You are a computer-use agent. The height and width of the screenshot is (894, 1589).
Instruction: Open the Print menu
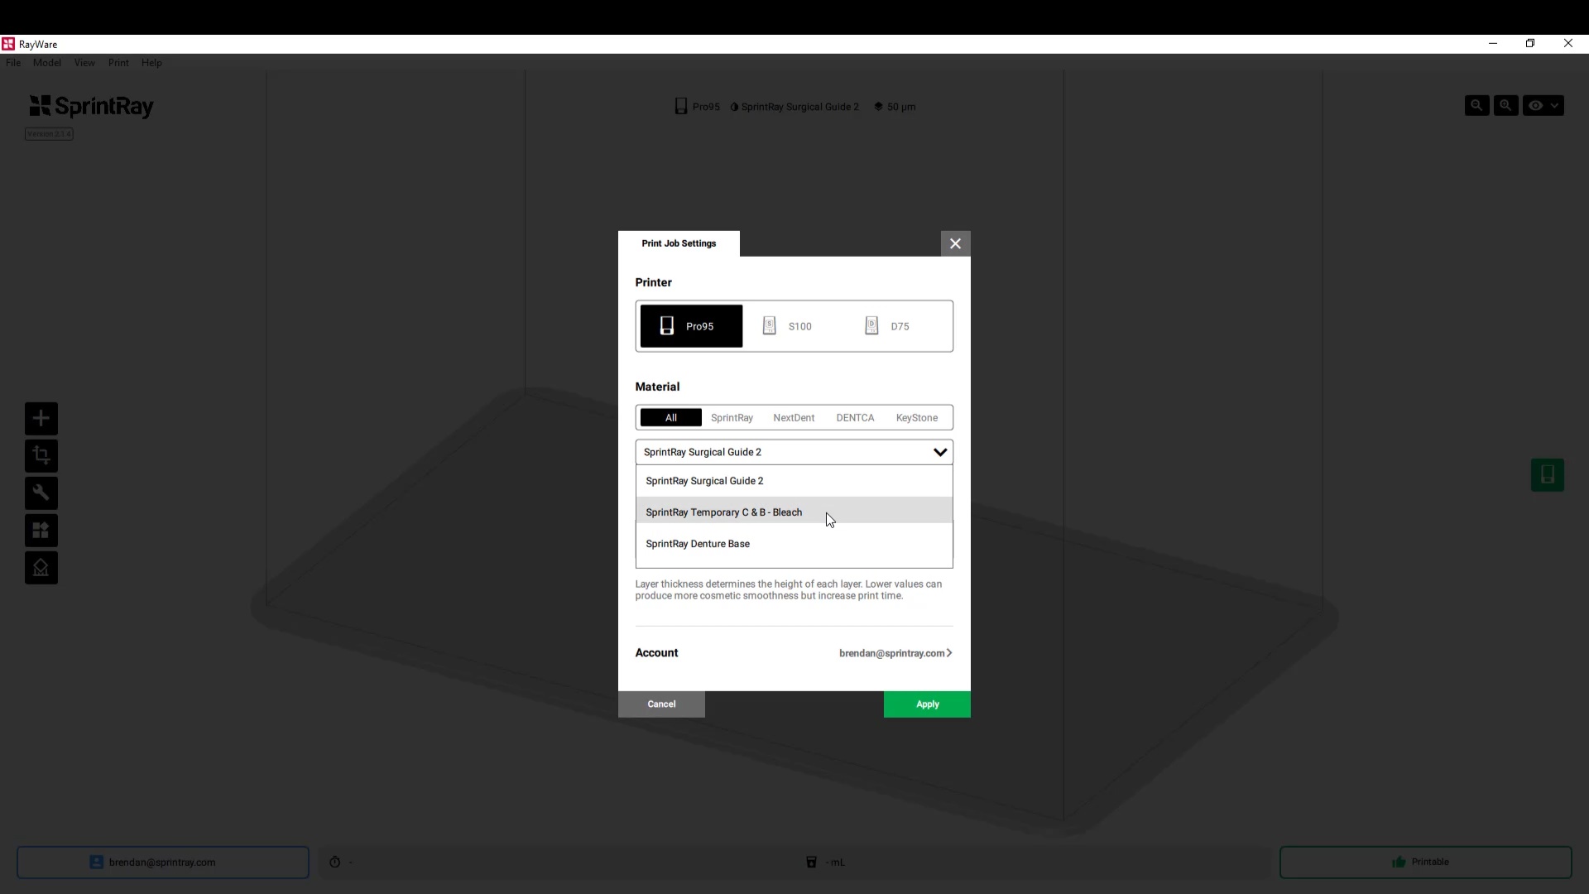[x=118, y=63]
